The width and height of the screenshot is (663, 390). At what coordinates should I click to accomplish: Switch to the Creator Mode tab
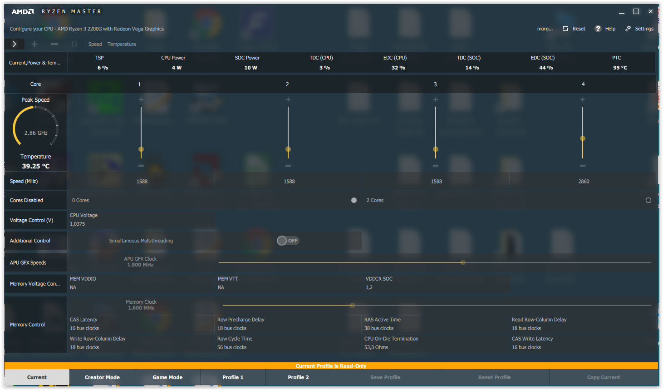pyautogui.click(x=102, y=377)
